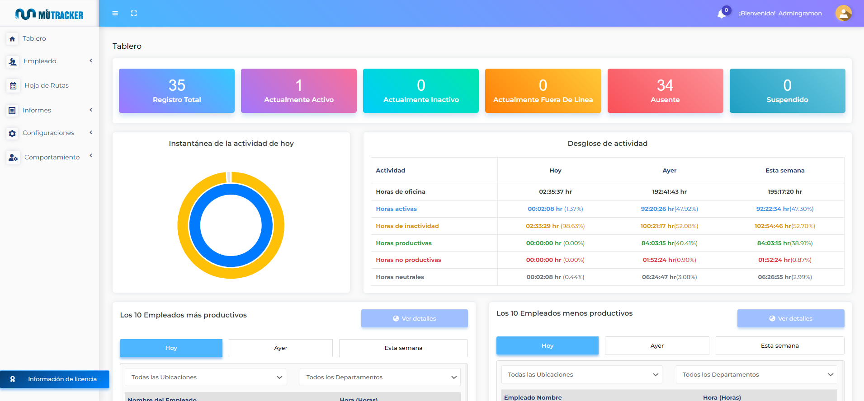The image size is (864, 401).
Task: Click the Hoja de Rutas calendar icon
Action: (13, 86)
